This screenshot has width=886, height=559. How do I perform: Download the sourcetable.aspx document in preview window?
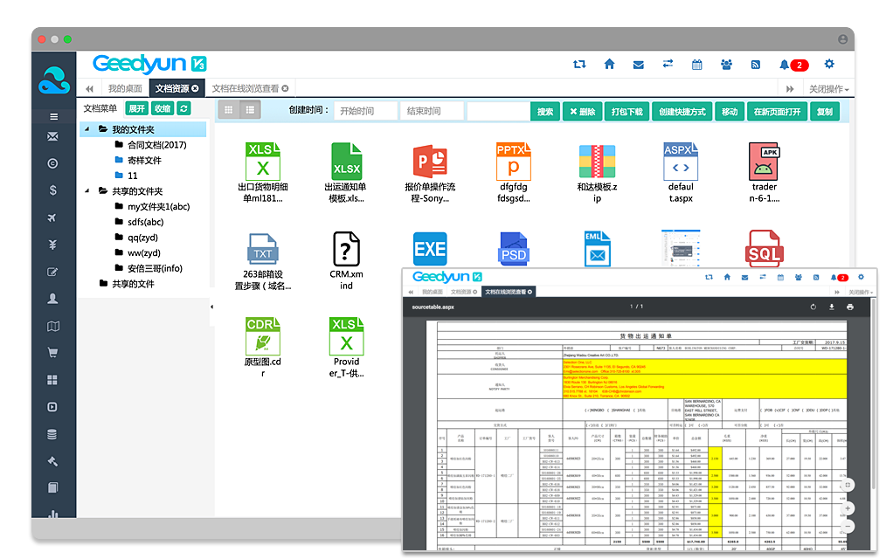tap(832, 307)
